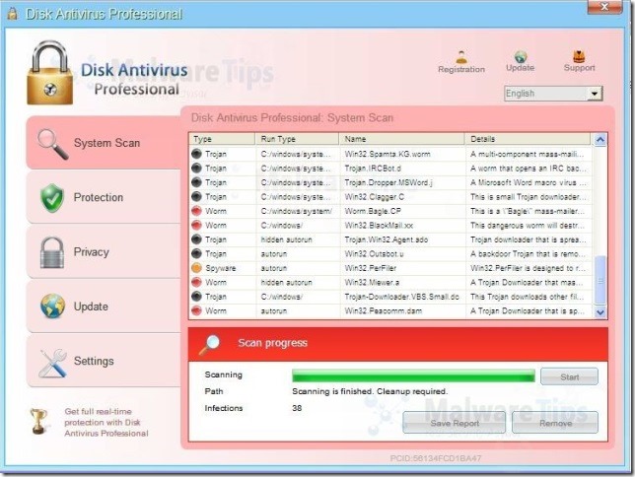Click the Remove button
Screen dimensions: 635x477
555,423
